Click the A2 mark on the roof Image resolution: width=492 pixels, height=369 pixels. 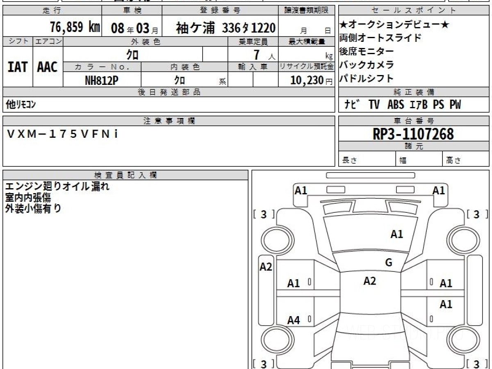click(370, 281)
